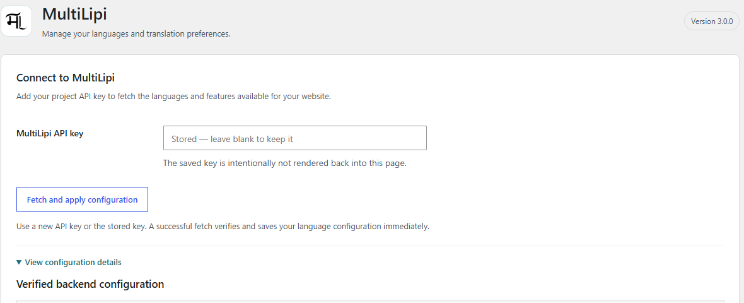Click Verified backend configuration heading
This screenshot has height=303, width=744.
click(90, 284)
